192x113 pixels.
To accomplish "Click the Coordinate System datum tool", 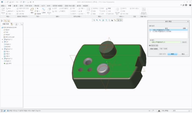I will coord(37,14).
